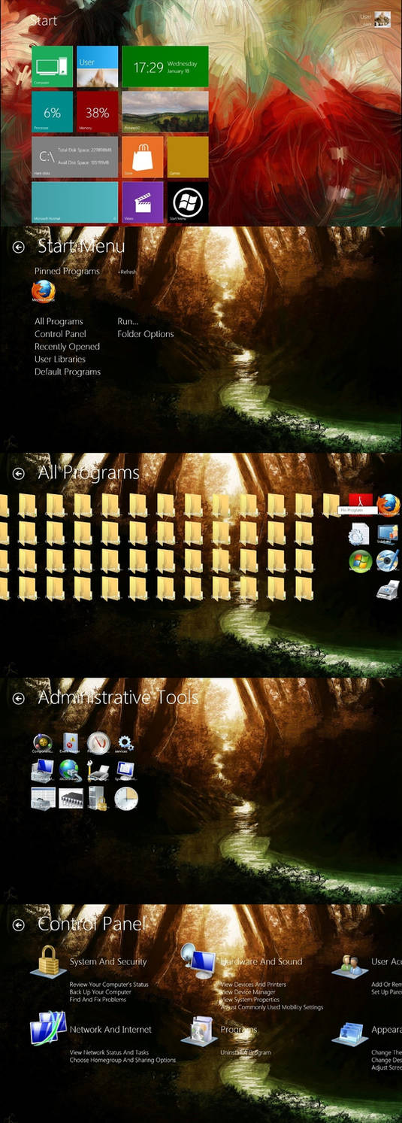Open the orange Store tile
Image resolution: width=402 pixels, height=1123 pixels.
point(143,157)
